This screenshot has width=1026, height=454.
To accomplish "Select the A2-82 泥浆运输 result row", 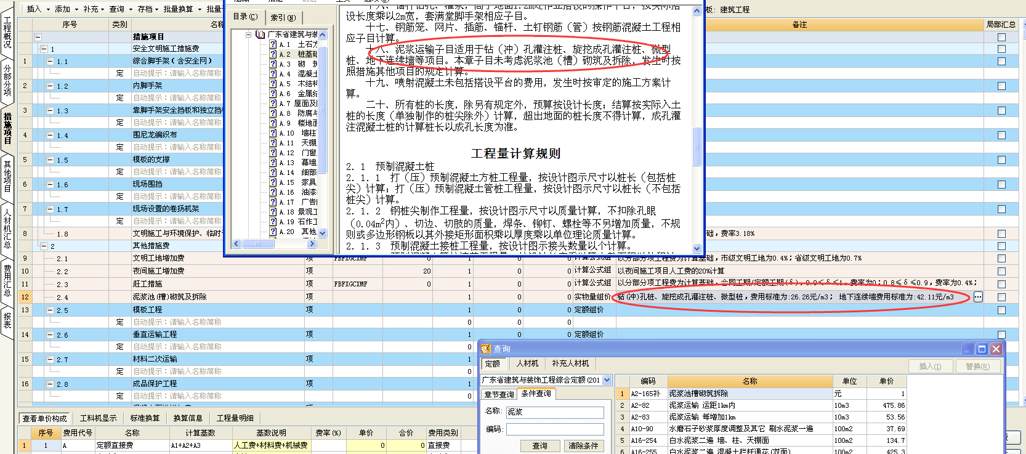I will click(762, 405).
